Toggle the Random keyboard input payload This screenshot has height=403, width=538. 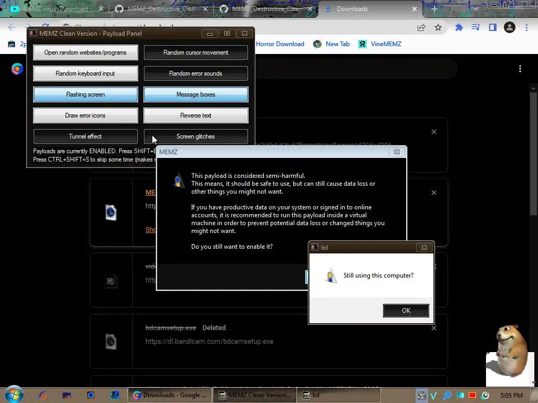(86, 73)
